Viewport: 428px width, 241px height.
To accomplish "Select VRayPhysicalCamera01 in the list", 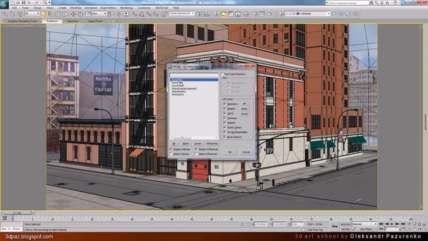I will [185, 88].
